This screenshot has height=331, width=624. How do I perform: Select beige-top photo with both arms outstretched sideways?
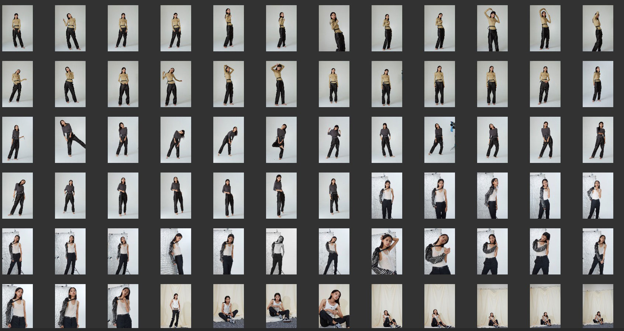coord(176,84)
